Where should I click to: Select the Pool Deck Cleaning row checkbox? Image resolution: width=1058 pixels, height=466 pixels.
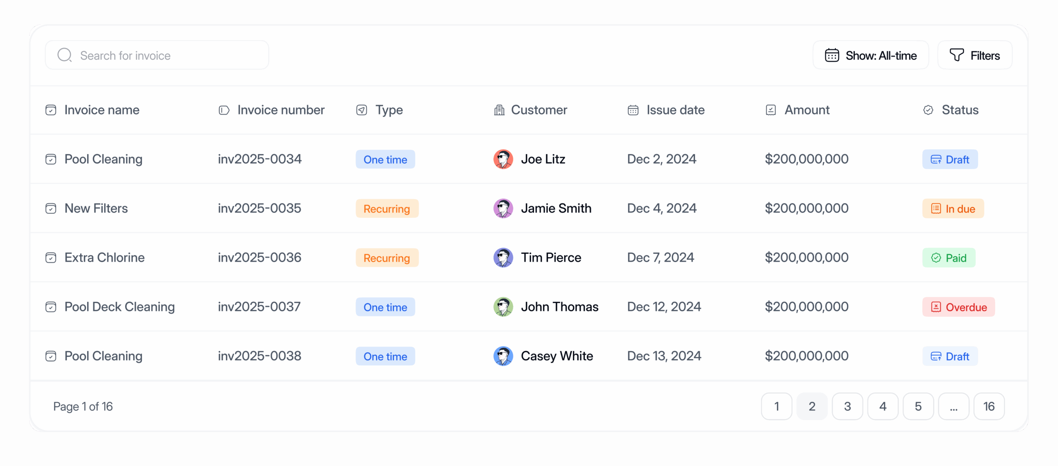click(x=51, y=307)
